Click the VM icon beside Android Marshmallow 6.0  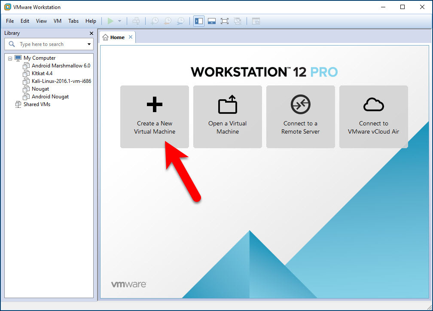26,66
